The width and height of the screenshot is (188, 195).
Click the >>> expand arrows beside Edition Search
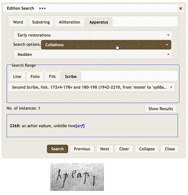point(42,8)
